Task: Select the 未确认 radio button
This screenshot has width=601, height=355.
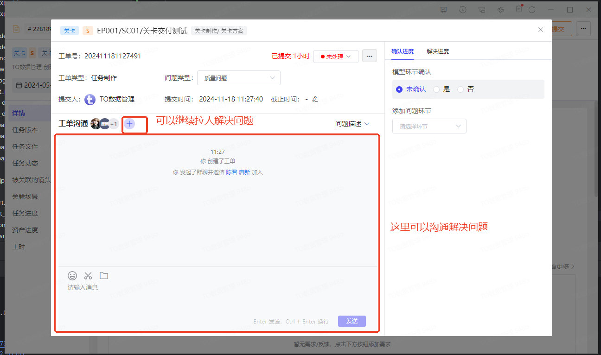Action: 399,89
